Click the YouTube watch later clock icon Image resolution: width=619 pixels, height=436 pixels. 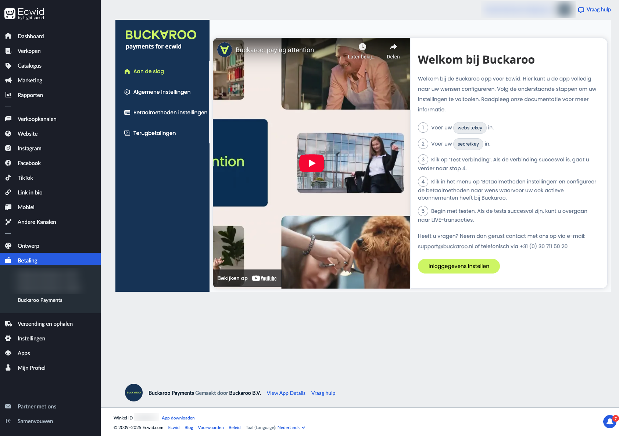(x=362, y=47)
